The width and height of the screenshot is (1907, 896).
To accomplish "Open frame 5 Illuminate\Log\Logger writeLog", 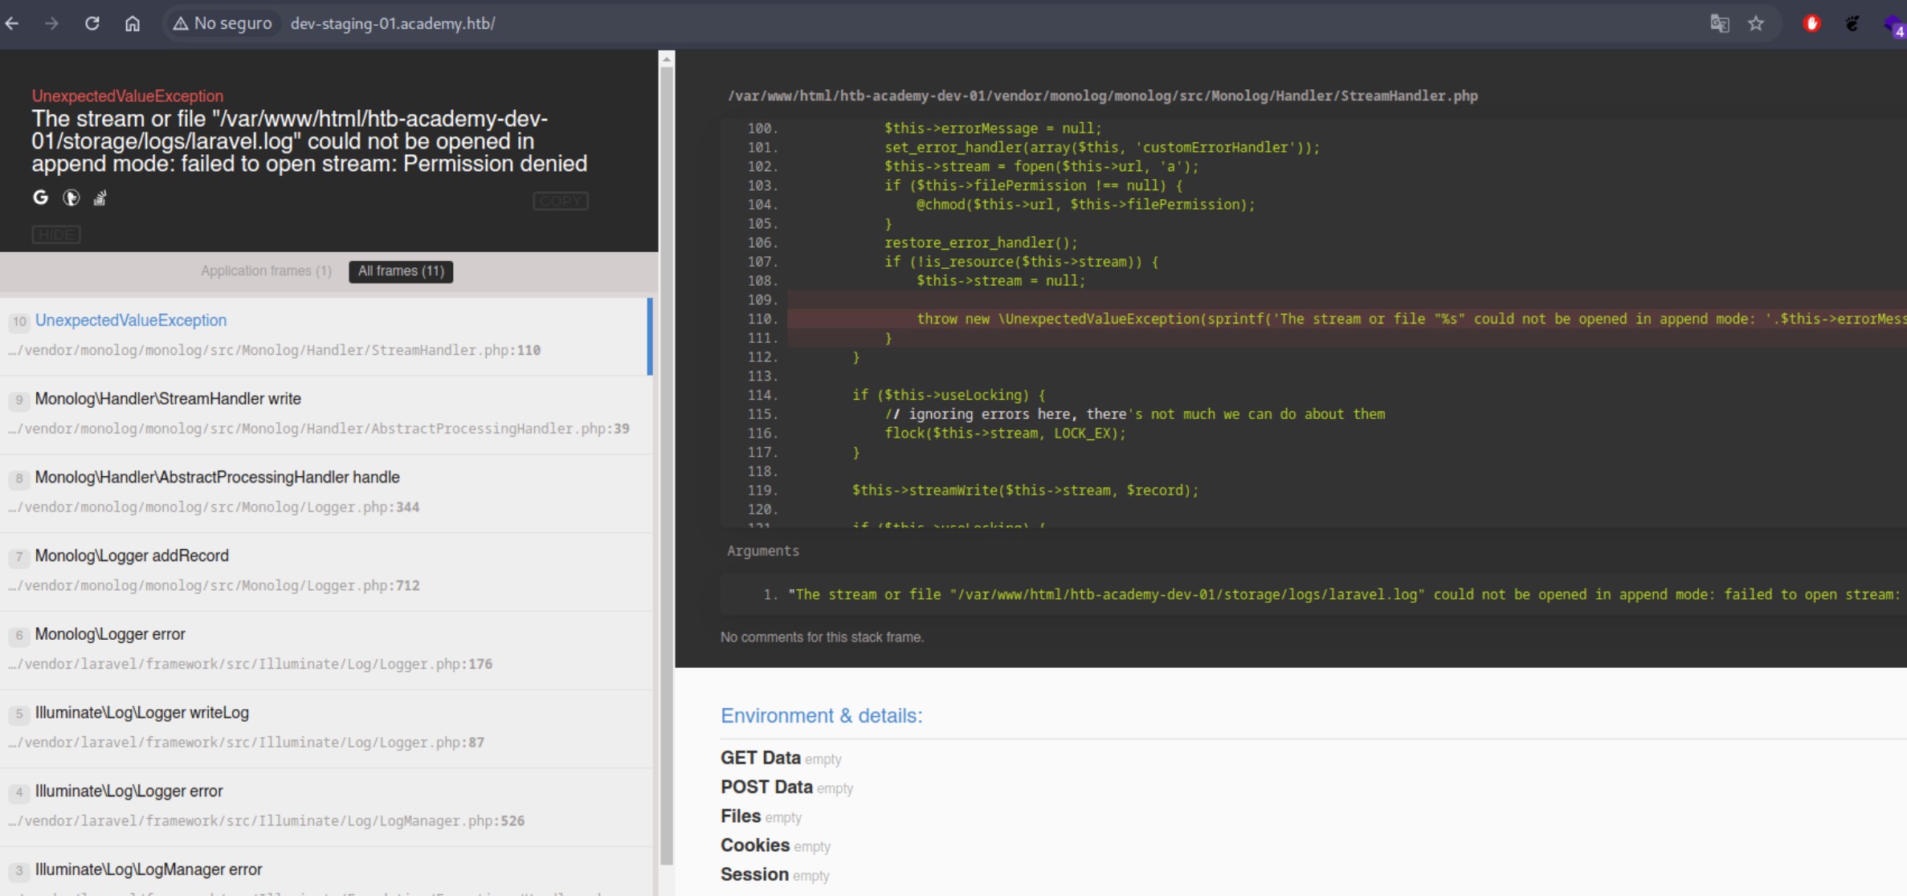I will coord(325,728).
